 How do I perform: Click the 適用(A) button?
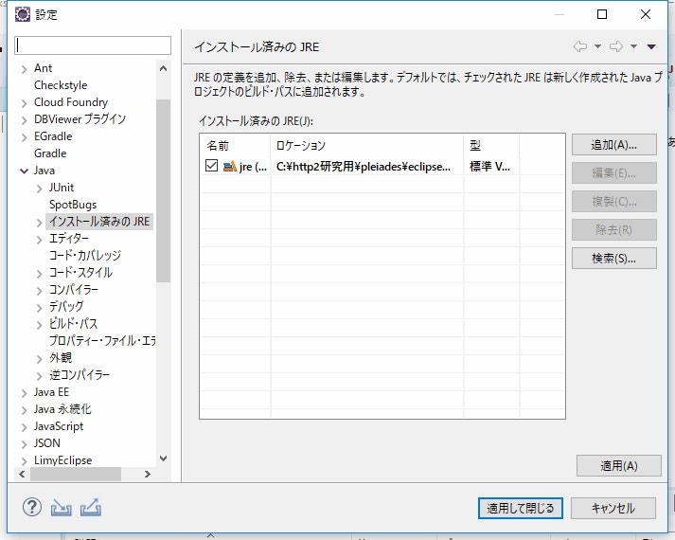coord(618,465)
